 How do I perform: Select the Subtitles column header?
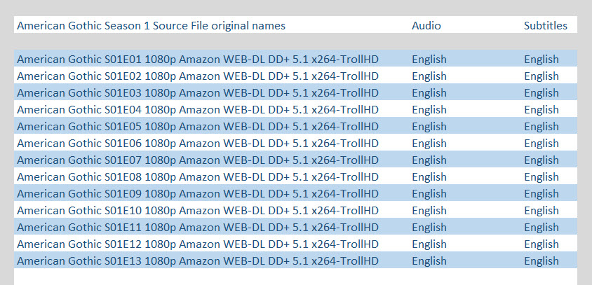[546, 26]
